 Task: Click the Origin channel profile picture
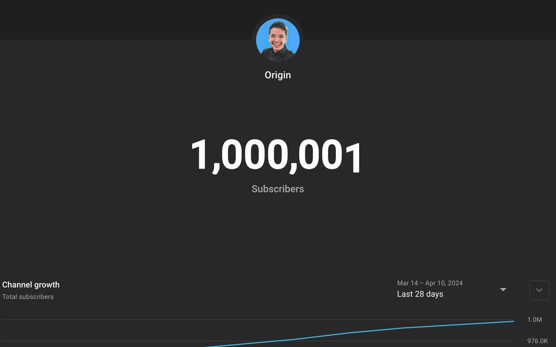click(x=278, y=40)
